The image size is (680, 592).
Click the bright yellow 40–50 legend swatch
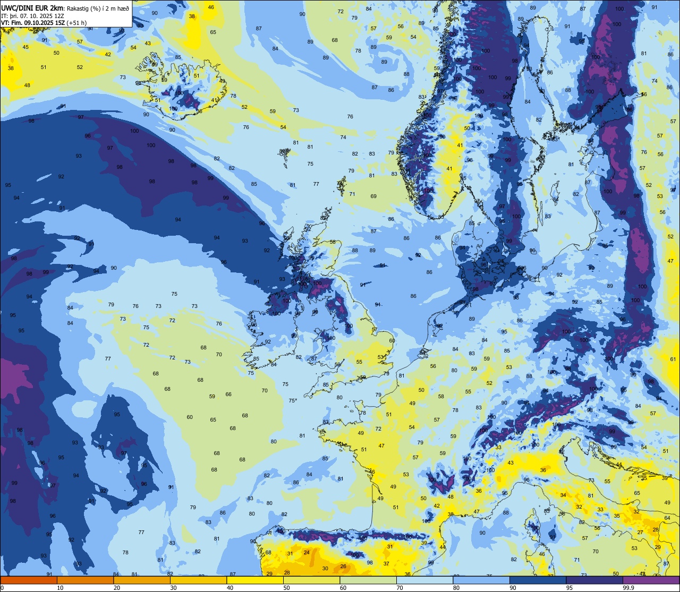point(255,580)
